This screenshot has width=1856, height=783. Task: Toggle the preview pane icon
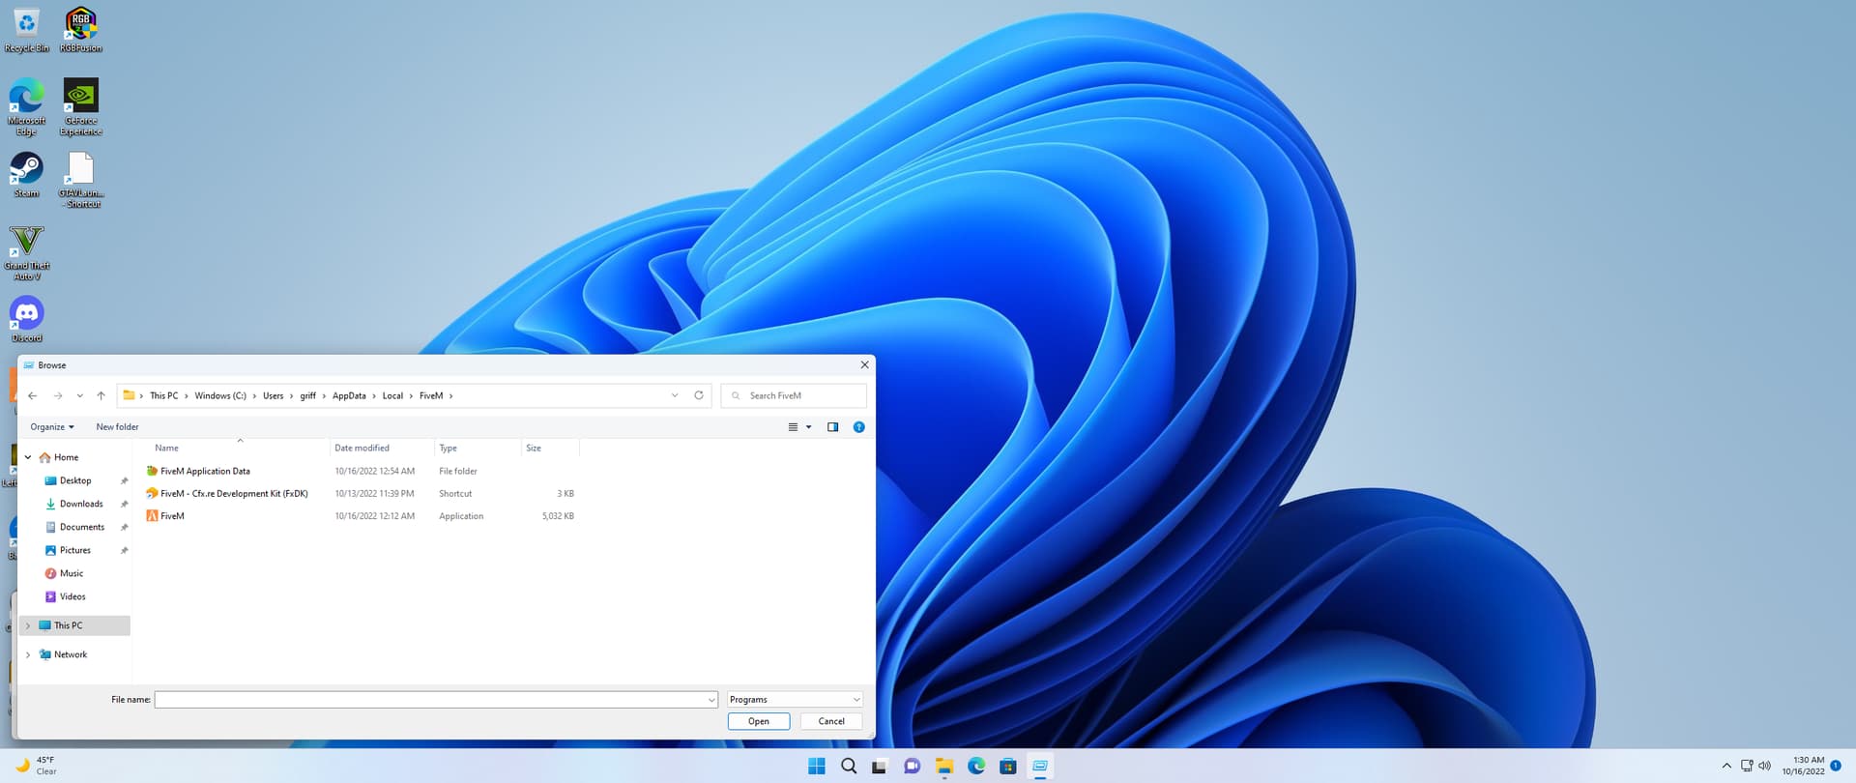(x=832, y=427)
